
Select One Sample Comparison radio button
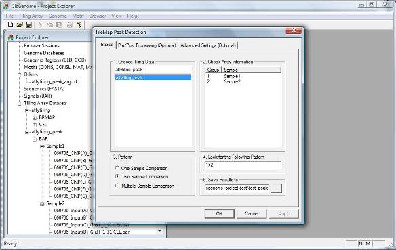click(117, 168)
